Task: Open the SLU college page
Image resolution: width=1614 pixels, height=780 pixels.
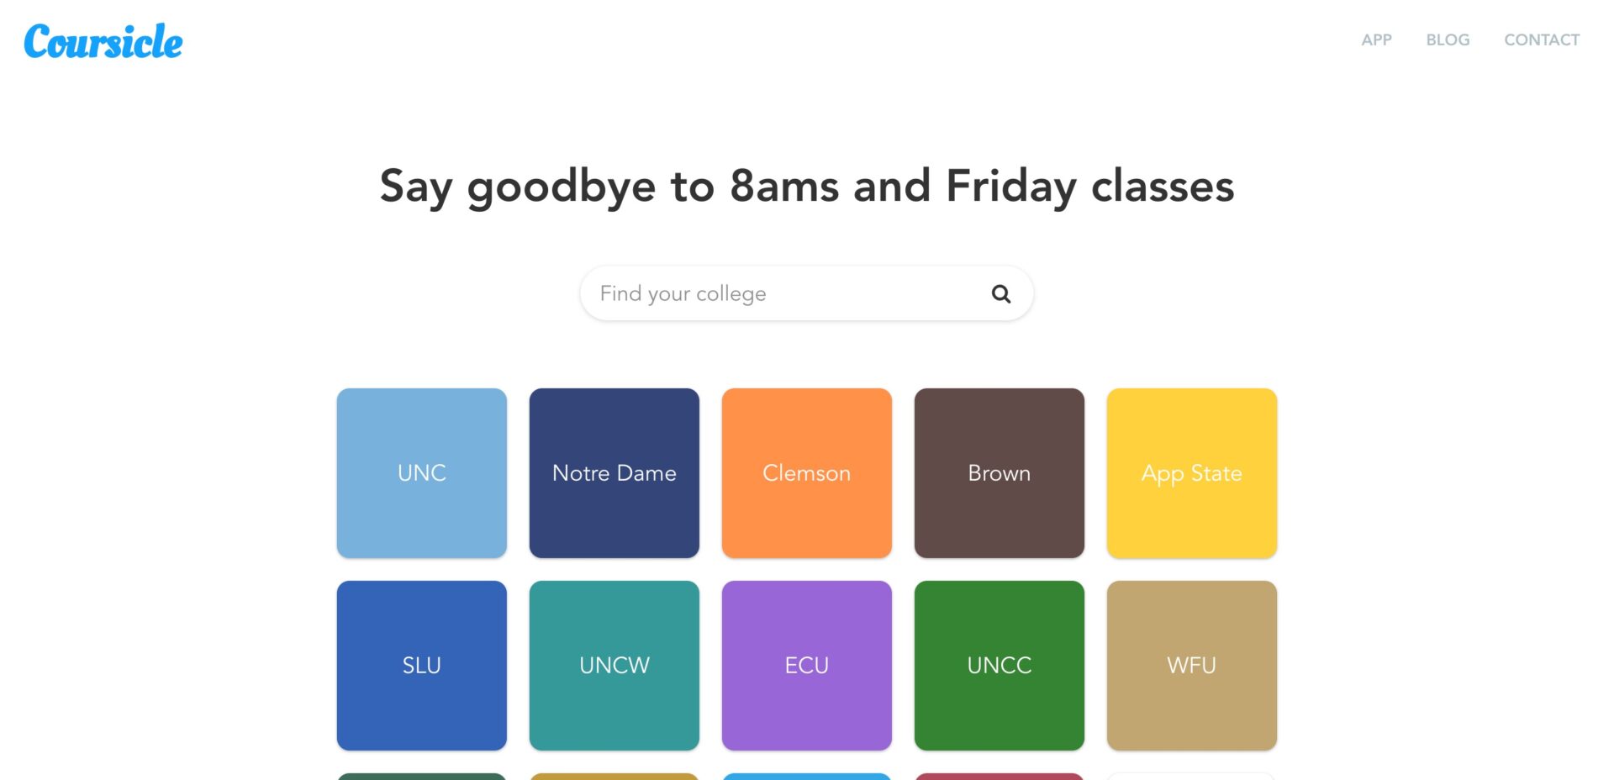Action: (x=421, y=665)
